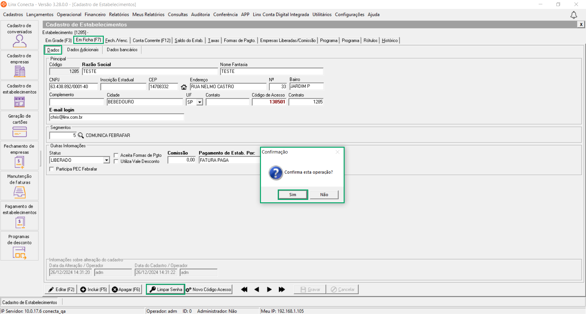Screen dimensions: 586x314
Task: Open Geração de cartões sidebar icon
Action: tap(20, 125)
